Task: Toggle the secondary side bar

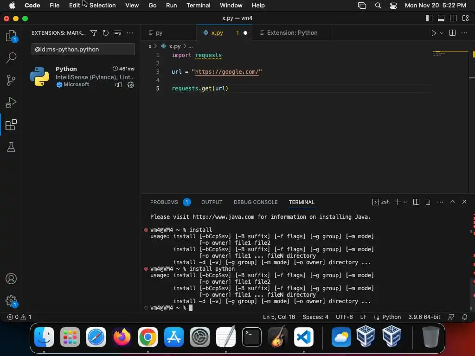Action: (453, 18)
